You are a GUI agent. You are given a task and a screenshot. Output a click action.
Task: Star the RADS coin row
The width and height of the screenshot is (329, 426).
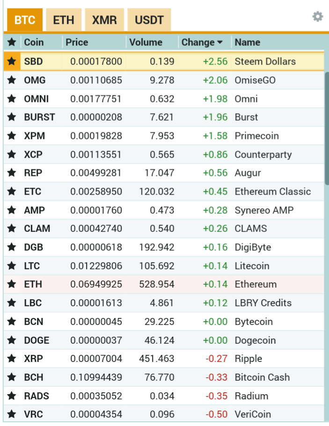click(x=12, y=396)
